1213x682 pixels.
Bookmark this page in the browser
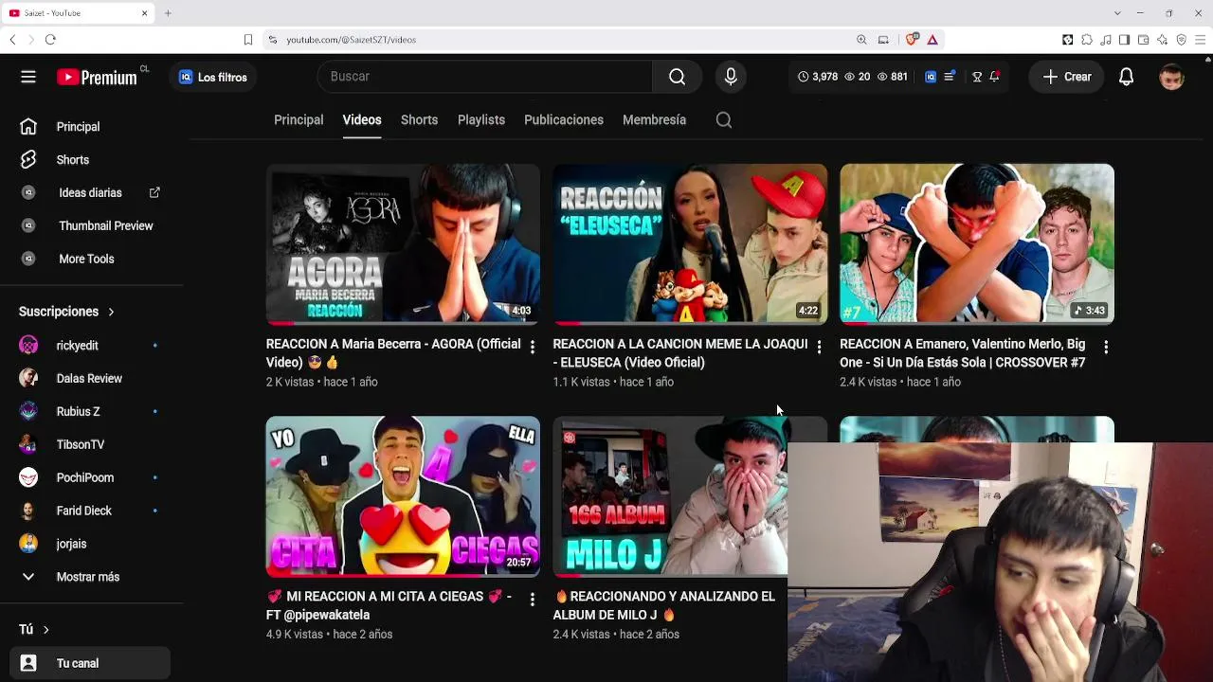(248, 40)
